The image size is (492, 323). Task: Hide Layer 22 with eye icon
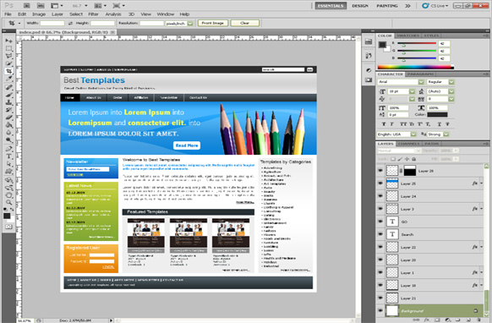(380, 247)
